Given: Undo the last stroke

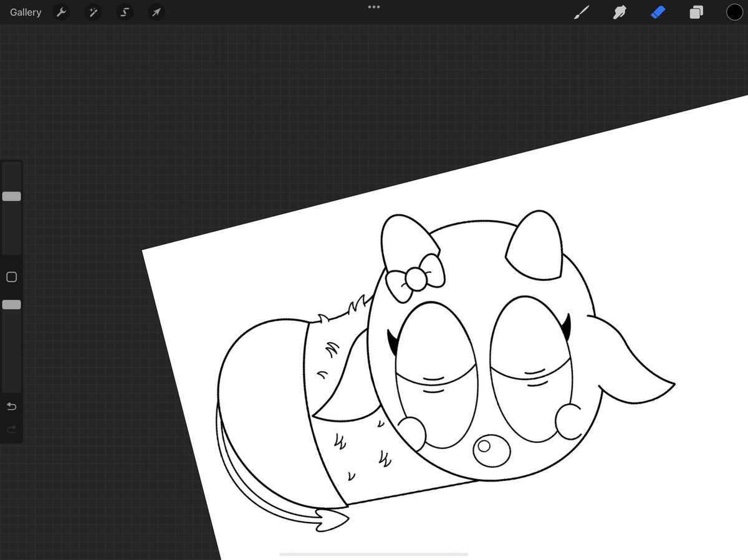Looking at the screenshot, I should tap(11, 407).
